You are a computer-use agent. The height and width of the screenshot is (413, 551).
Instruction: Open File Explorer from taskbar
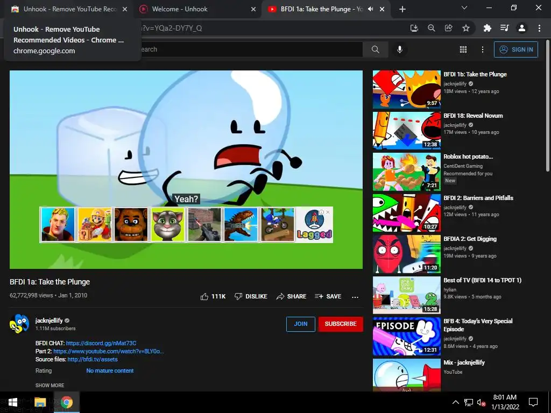[x=40, y=402]
